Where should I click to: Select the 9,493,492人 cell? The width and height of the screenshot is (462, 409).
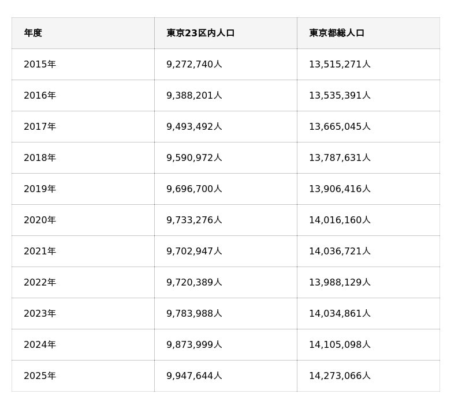pos(194,127)
